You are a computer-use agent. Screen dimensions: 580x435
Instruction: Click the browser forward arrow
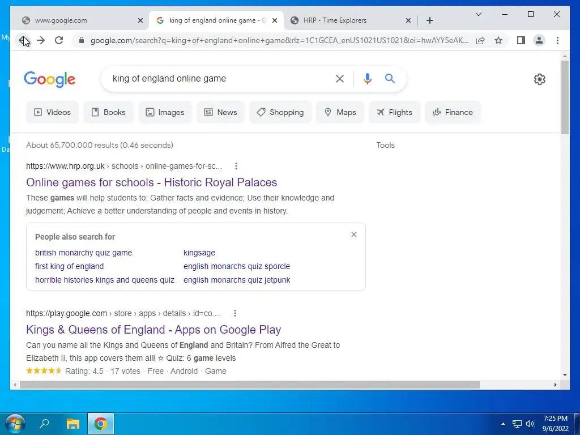coord(41,40)
